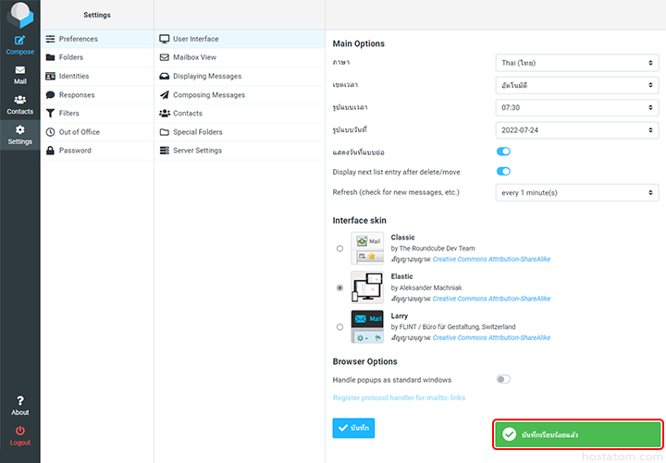Toggle Display next list entry after delete/move
The width and height of the screenshot is (666, 463).
coord(503,171)
